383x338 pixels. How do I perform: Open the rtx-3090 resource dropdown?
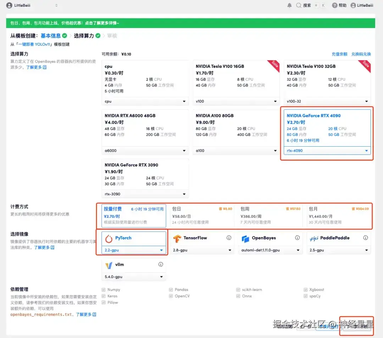click(x=145, y=194)
